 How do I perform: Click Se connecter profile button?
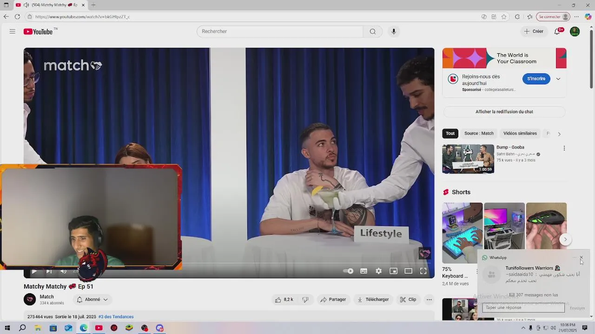coord(553,17)
